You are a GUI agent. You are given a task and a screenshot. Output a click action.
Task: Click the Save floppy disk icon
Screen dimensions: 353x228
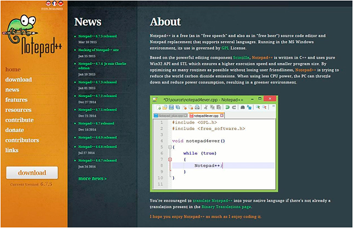pyautogui.click(x=171, y=107)
